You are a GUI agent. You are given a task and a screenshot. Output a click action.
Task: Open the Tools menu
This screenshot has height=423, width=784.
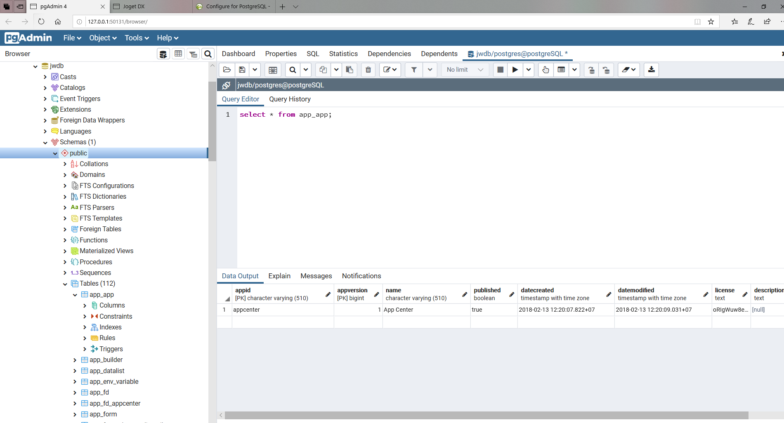click(x=136, y=38)
